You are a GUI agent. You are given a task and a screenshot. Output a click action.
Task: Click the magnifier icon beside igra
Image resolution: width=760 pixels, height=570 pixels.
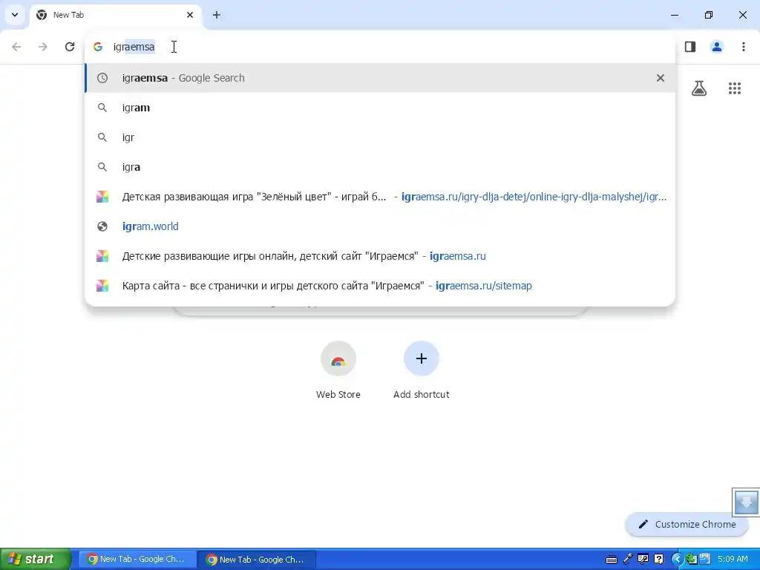(102, 167)
